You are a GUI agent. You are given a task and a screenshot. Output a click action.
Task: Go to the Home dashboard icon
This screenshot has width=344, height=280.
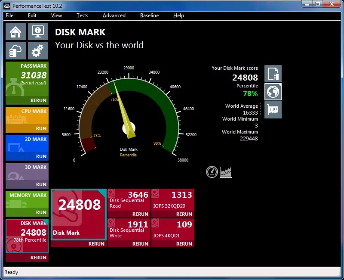tap(15, 31)
